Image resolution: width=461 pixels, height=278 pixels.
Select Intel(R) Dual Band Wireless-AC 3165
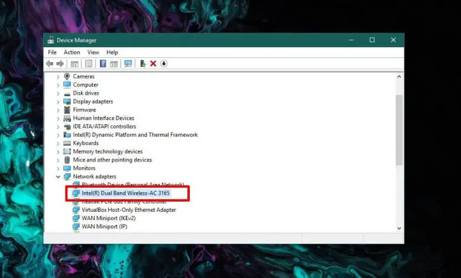[125, 193]
